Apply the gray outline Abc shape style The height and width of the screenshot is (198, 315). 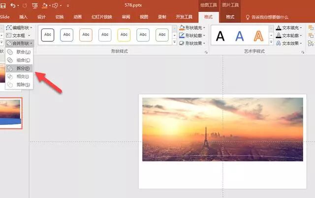[x=105, y=35]
